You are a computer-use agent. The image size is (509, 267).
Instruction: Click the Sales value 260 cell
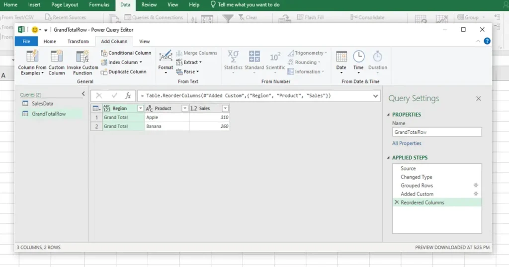(x=209, y=127)
